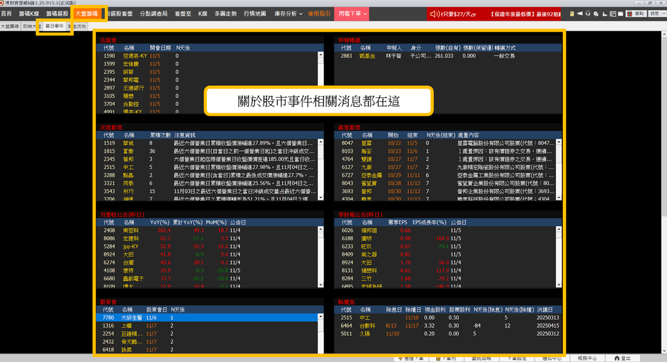The width and height of the screenshot is (667, 362).
Task: Click scroll up arrow in 季財報公告 panel
Action: click(x=559, y=229)
